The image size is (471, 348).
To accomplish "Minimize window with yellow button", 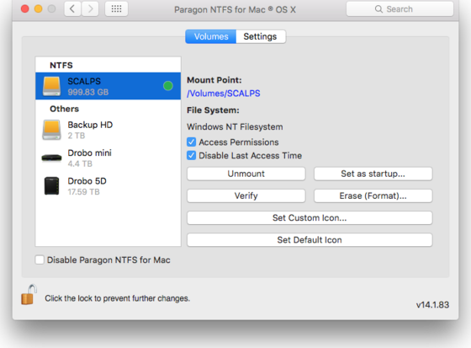I will coord(38,8).
